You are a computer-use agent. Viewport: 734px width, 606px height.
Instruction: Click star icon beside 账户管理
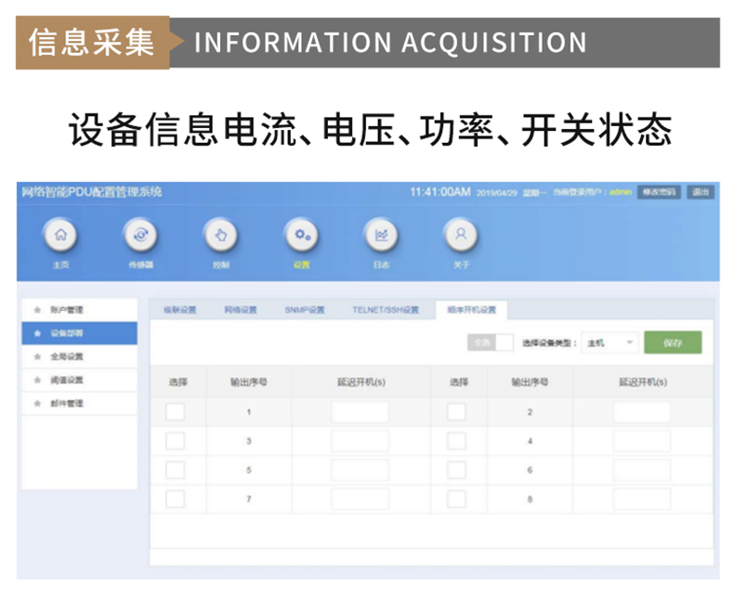point(37,309)
